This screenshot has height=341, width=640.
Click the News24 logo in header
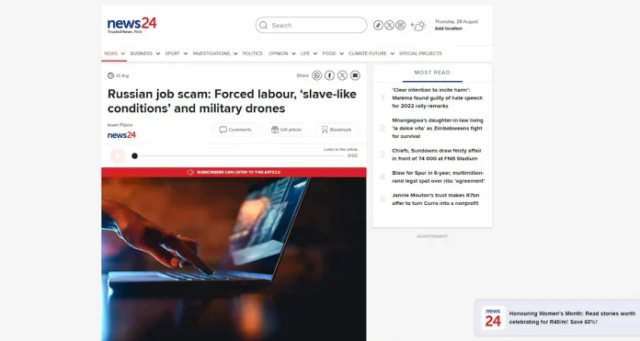coord(131,25)
